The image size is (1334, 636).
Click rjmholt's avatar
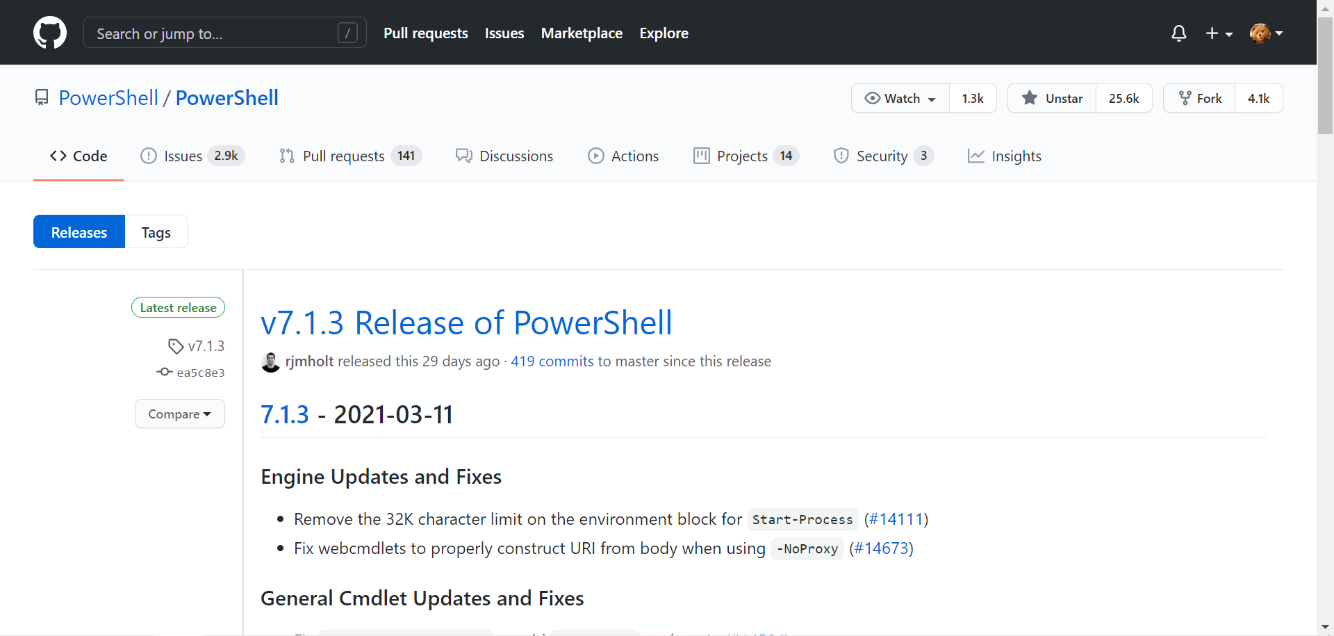[271, 361]
